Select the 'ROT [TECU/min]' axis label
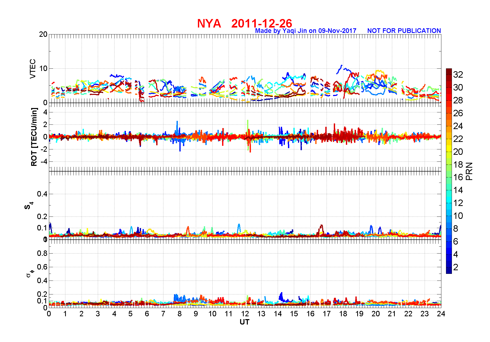This screenshot has height=342, width=490. click(34, 137)
